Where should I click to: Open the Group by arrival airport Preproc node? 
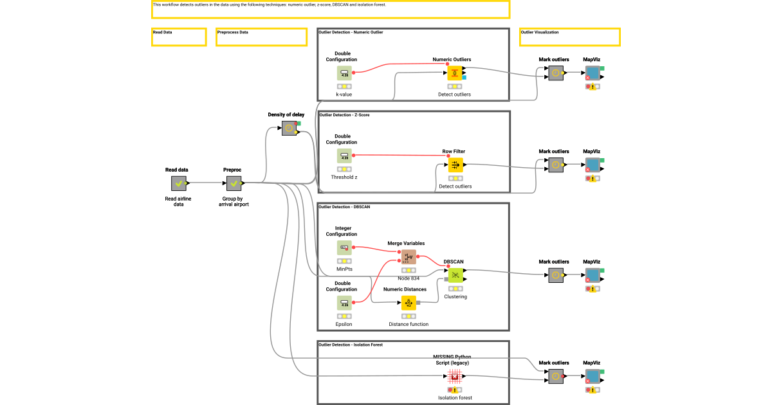click(234, 183)
